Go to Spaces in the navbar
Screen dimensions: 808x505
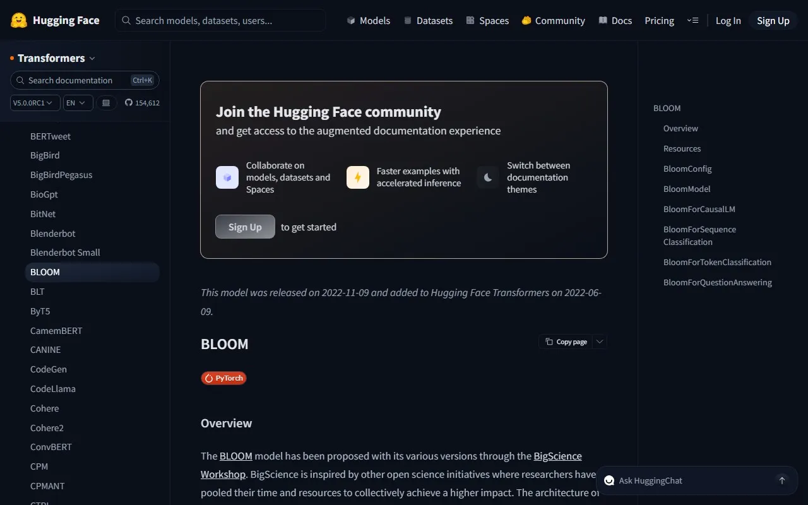coord(487,20)
